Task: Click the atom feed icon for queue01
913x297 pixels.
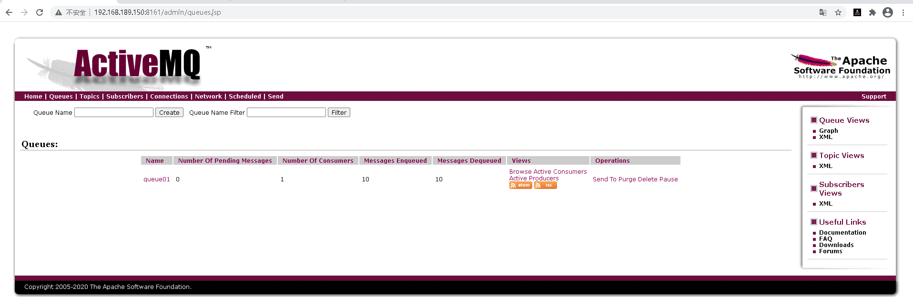Action: [520, 185]
